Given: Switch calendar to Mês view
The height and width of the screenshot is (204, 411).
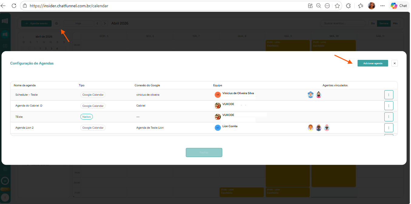Looking at the screenshot, I should (395, 23).
